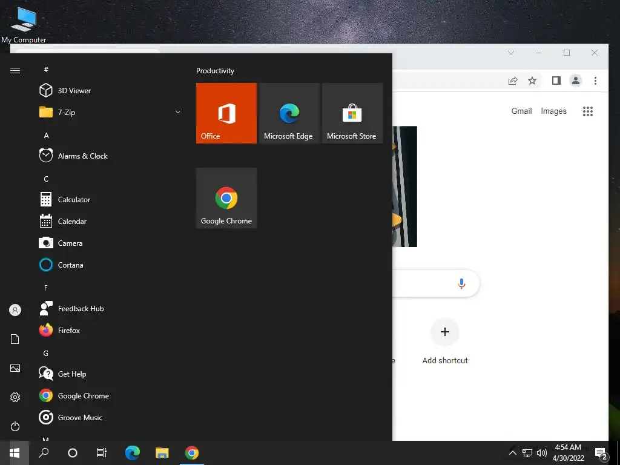Launch the Google Chrome tile
620x465 pixels.
click(x=226, y=198)
